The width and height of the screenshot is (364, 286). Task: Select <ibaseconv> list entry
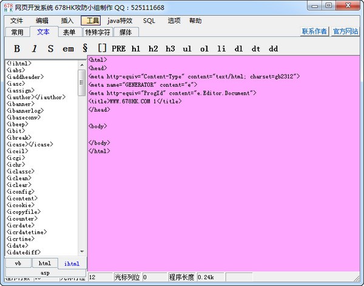point(24,117)
